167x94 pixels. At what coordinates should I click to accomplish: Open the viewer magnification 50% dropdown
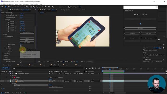click(x=41, y=62)
